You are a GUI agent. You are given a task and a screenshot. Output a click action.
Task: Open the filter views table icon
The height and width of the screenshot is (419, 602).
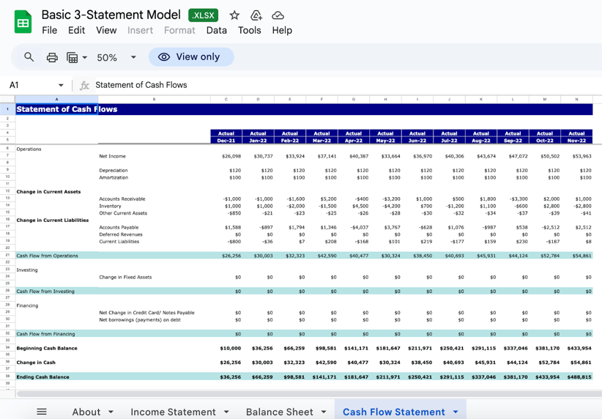click(x=73, y=57)
